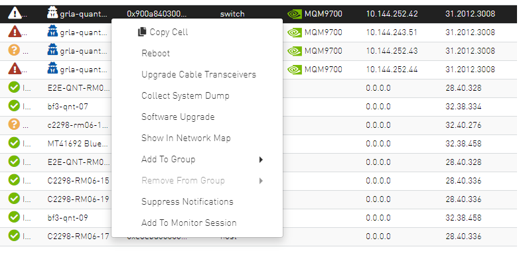Viewport: 519px width, 259px height.
Task: Select Reboot from context menu
Action: pyautogui.click(x=155, y=53)
